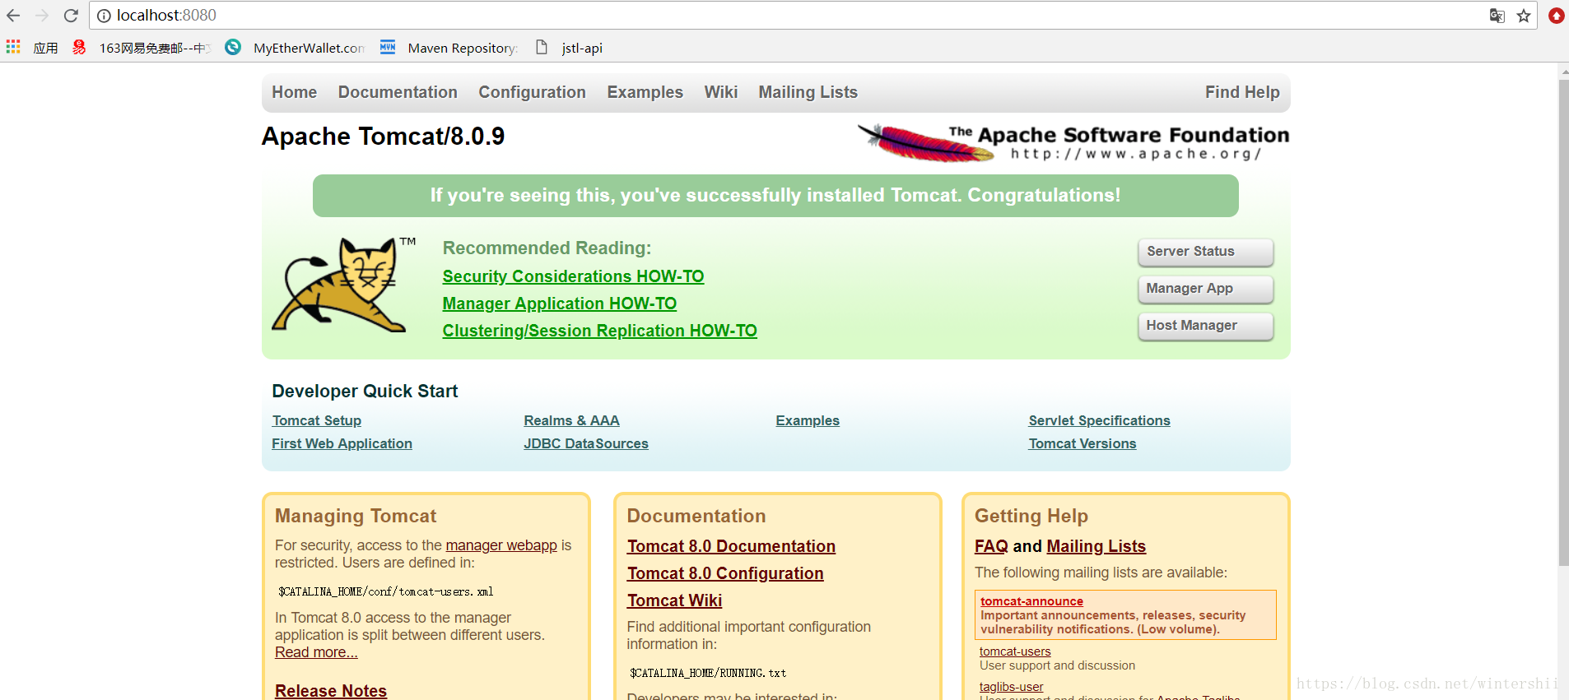Click the Apache Tomcat/8.0.9 heading

(383, 136)
